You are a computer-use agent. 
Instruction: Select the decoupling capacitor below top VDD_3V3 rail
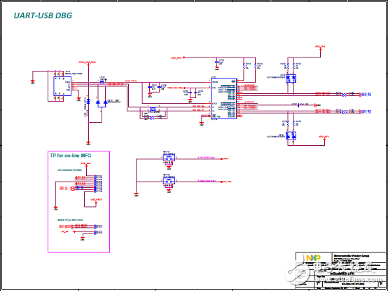216,61
